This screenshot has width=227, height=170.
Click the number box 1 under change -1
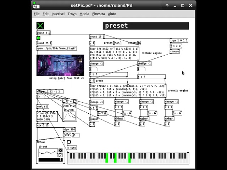click(x=141, y=69)
